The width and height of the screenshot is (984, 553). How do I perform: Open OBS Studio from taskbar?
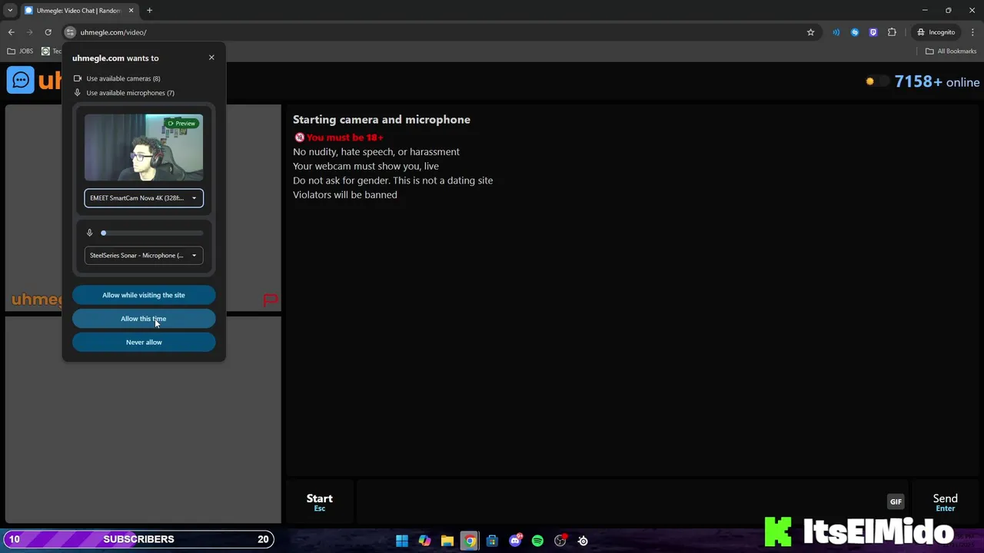point(560,541)
